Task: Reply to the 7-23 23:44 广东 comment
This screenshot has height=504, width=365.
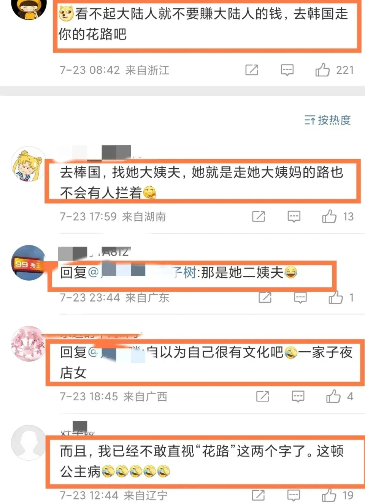Action: [x=300, y=297]
